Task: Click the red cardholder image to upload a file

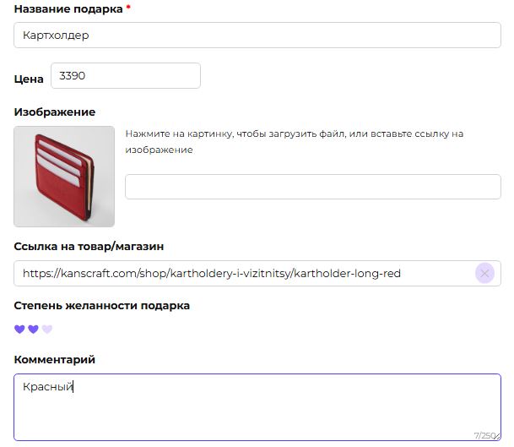Action: pos(64,177)
